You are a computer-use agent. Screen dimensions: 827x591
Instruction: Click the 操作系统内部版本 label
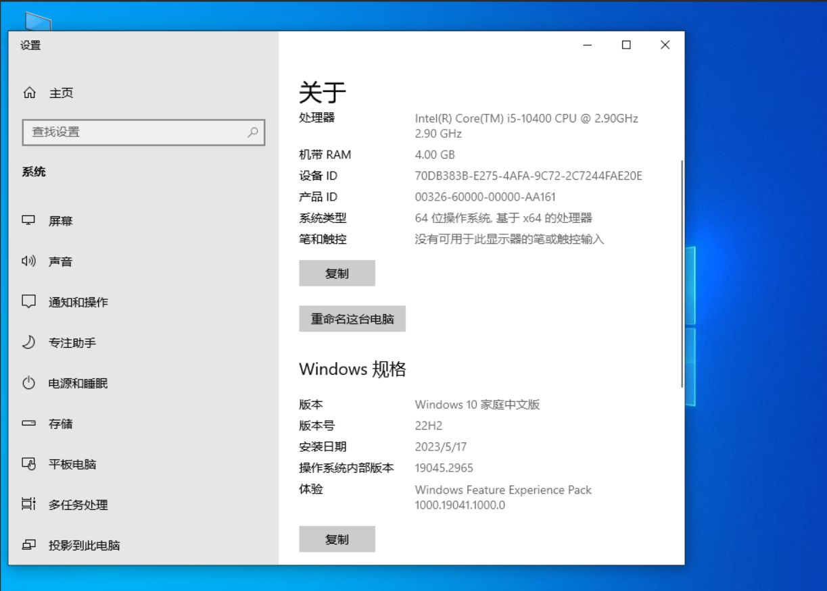coord(346,467)
